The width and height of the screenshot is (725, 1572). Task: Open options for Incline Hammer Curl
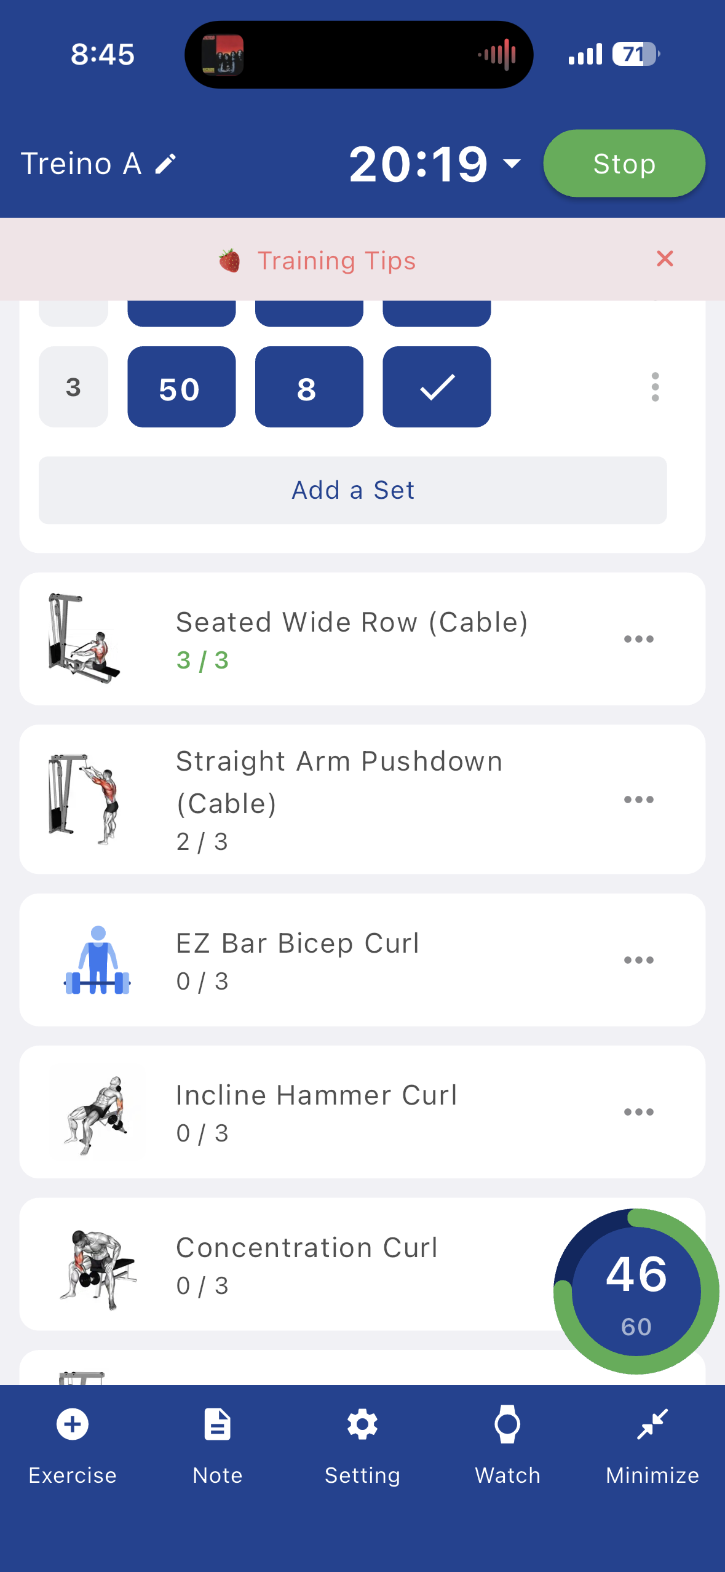638,1112
